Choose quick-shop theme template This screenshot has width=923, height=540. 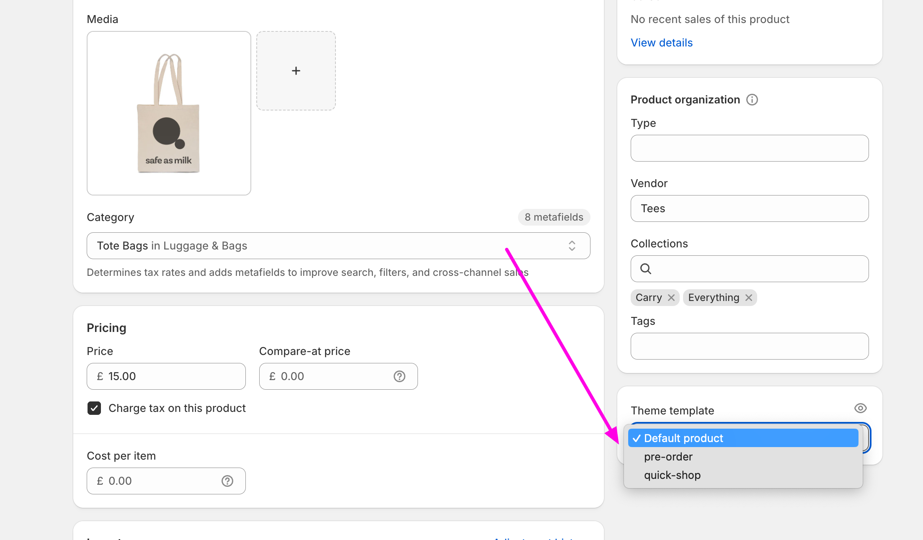coord(743,475)
